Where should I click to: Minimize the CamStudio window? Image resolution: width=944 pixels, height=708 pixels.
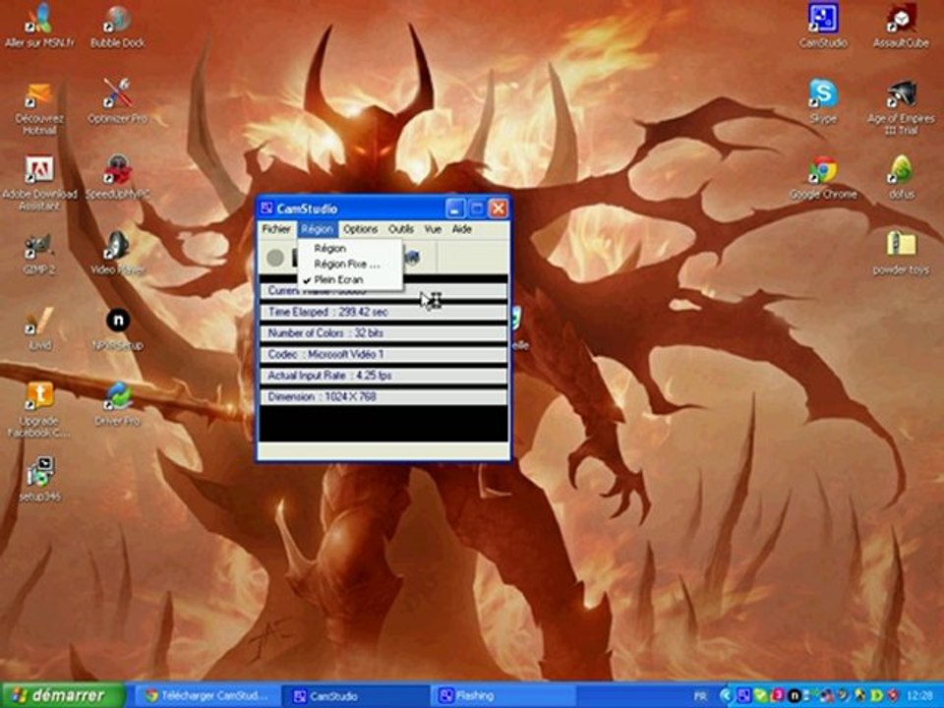click(x=455, y=208)
